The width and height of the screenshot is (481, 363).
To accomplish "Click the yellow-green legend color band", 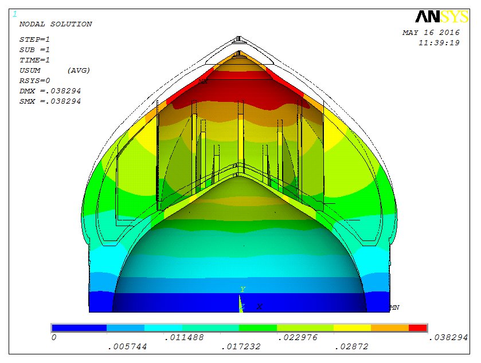I will (x=305, y=328).
